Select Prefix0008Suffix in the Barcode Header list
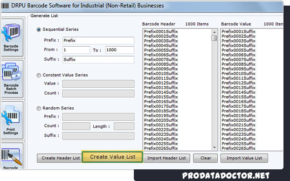This screenshot has height=181, width=290. click(161, 64)
